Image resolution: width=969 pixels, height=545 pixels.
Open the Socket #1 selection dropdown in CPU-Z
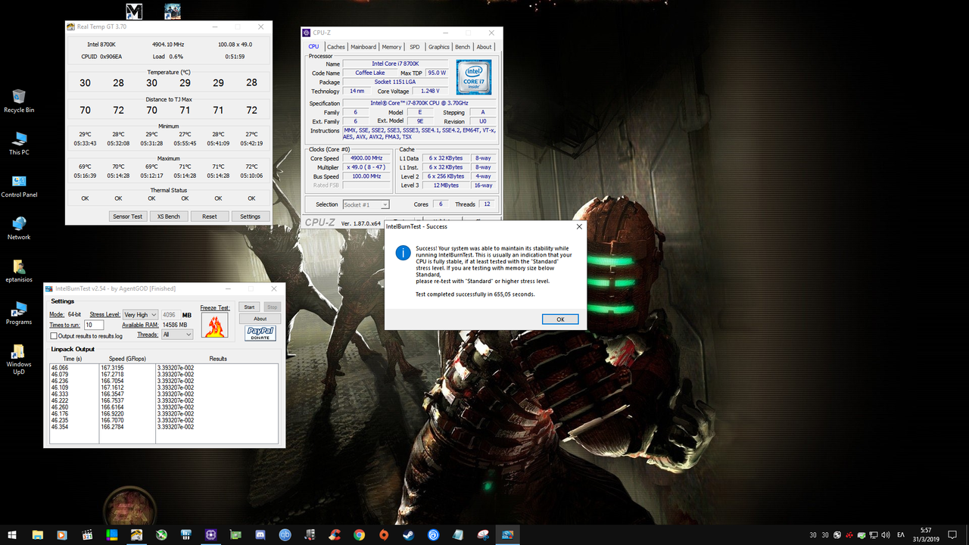click(x=366, y=204)
